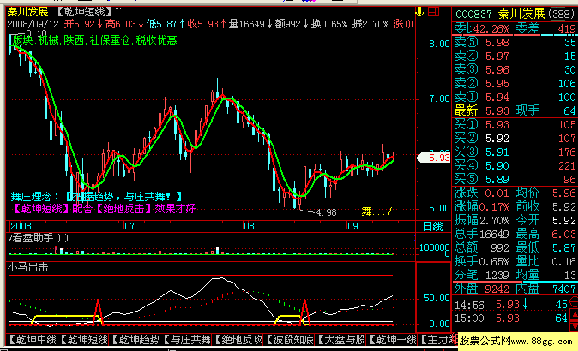Image resolution: width=578 pixels, height=351 pixels.
Task: Select the 卖④ 5.97 ask row
Action: [515, 56]
